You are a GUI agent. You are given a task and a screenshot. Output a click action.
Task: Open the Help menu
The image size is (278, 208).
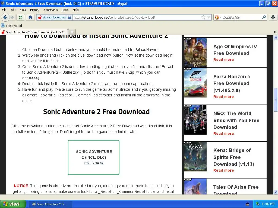75,10
